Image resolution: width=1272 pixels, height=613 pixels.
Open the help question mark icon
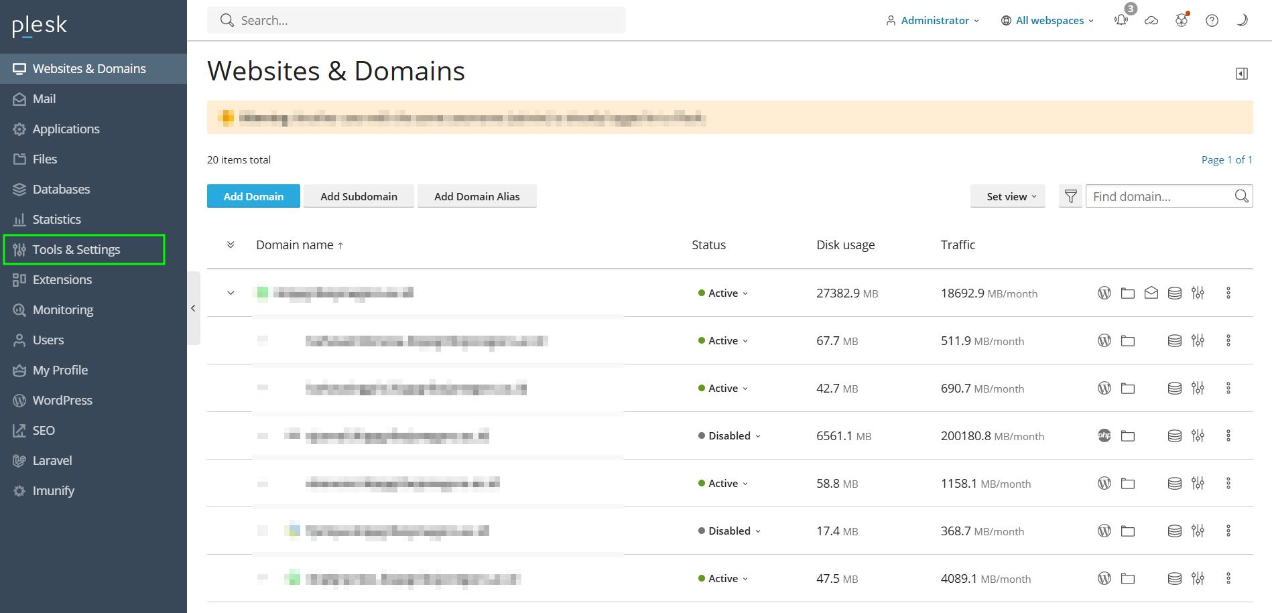pos(1212,20)
